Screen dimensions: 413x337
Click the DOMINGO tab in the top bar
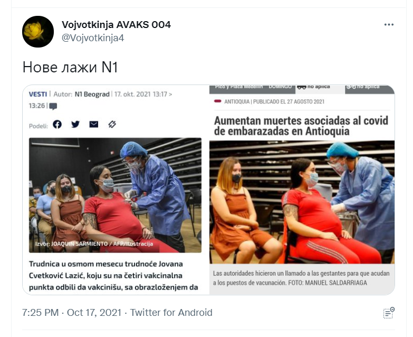click(x=280, y=87)
